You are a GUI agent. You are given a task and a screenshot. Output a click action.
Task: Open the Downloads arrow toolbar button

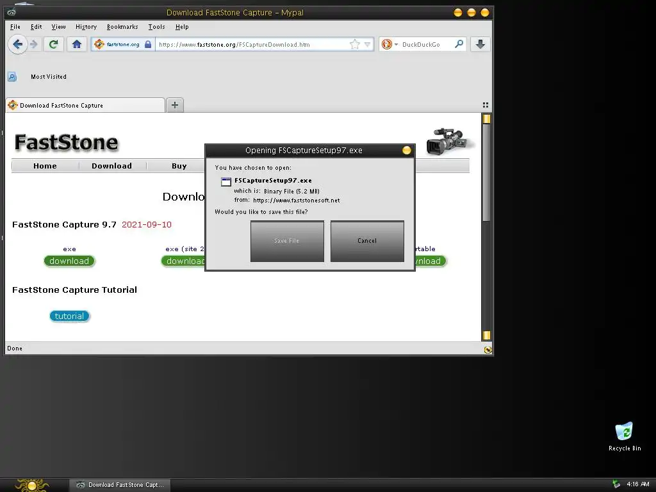coord(480,44)
